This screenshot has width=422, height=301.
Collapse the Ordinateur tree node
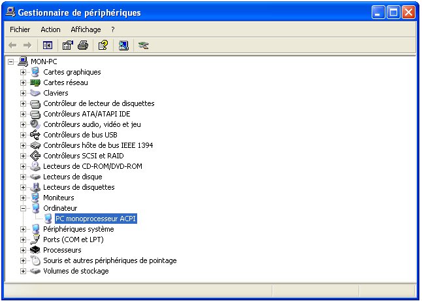[x=23, y=208]
